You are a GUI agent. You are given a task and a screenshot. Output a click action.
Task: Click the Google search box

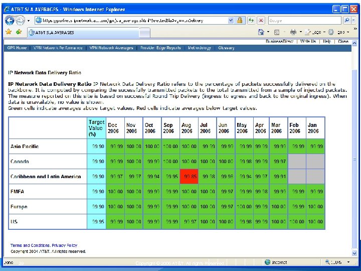point(305,21)
